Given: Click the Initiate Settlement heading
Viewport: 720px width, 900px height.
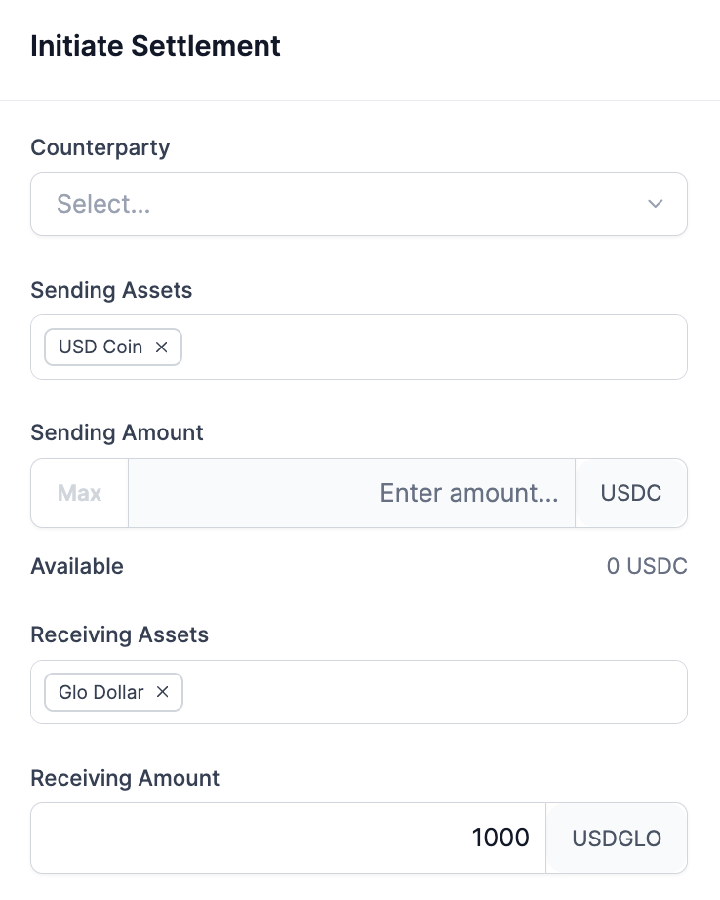Looking at the screenshot, I should click(x=156, y=45).
